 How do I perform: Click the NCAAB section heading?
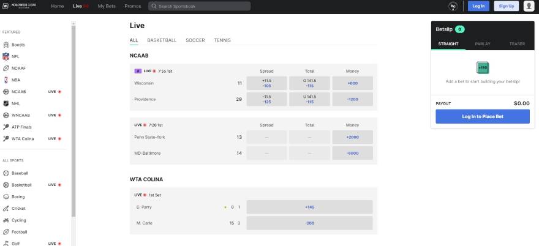(x=139, y=56)
